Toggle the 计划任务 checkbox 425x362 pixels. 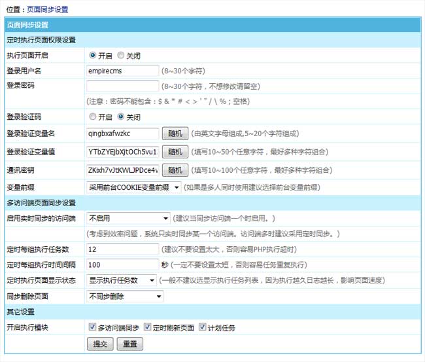pos(203,327)
